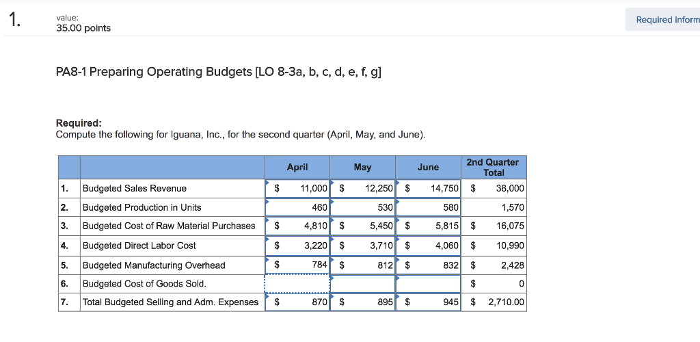Select empty May Cost of Goods Sold cell
Image resolution: width=700 pixels, height=342 pixels.
(x=362, y=284)
